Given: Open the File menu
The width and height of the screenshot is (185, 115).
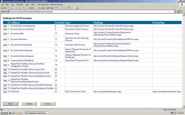Looking at the screenshot, I should pos(3,5).
